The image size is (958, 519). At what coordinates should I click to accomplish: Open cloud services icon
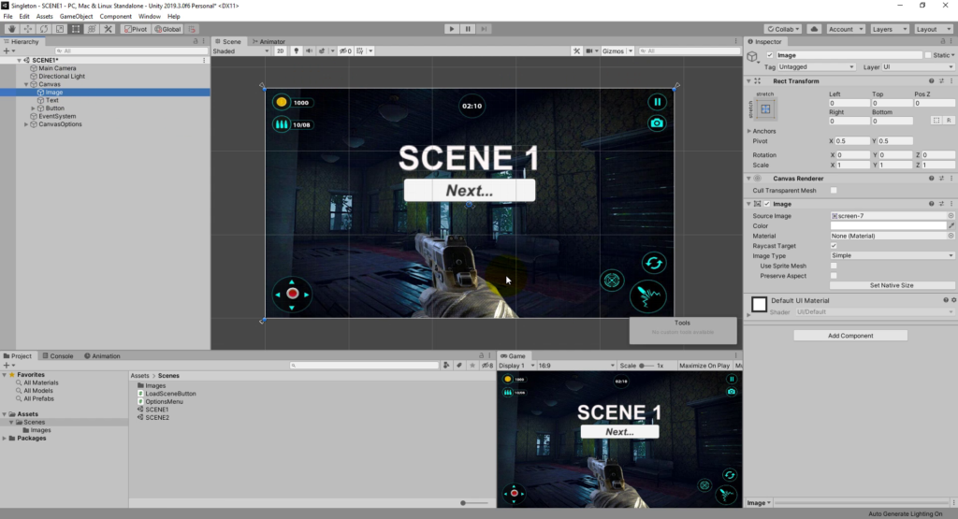point(814,29)
